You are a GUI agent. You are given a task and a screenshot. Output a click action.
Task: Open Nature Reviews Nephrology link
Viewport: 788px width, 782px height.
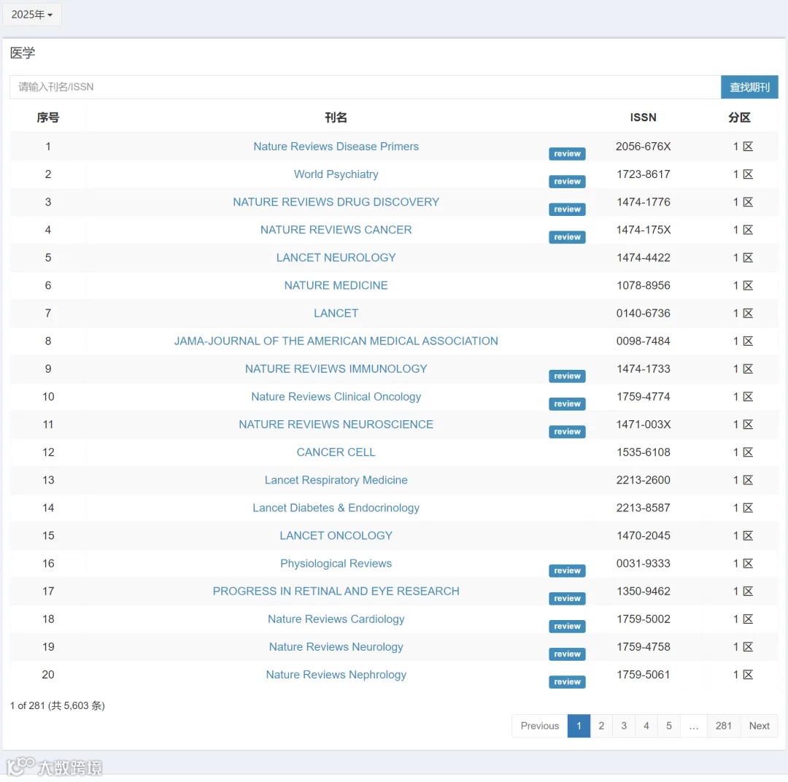click(336, 675)
